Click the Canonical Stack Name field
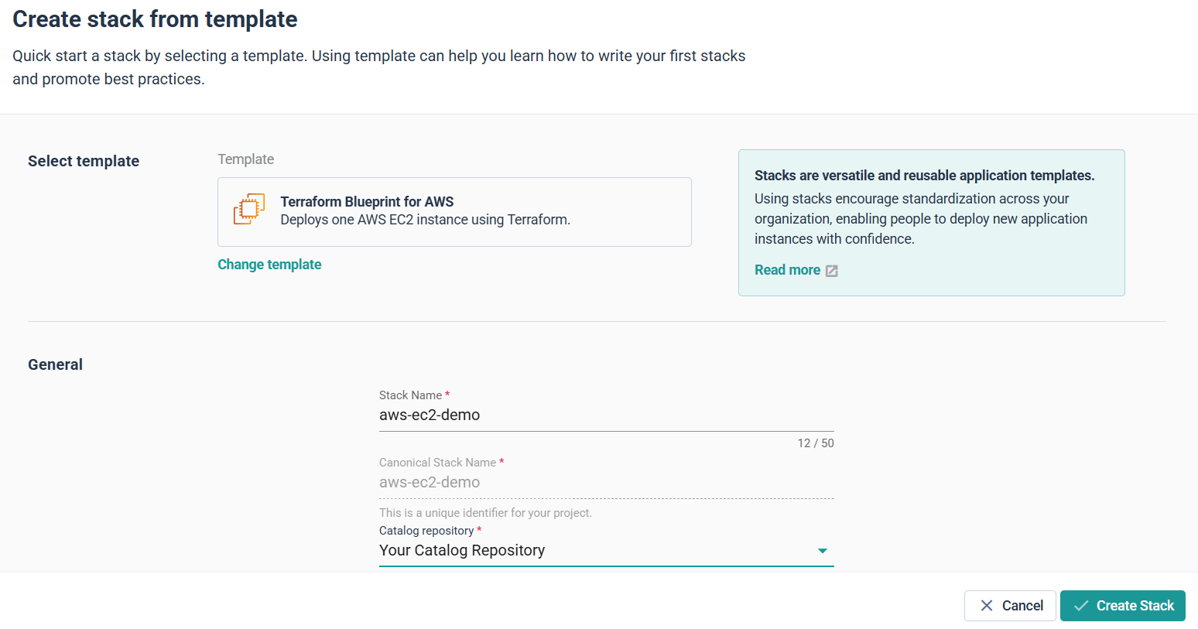Viewport: 1198px width, 629px height. click(606, 483)
